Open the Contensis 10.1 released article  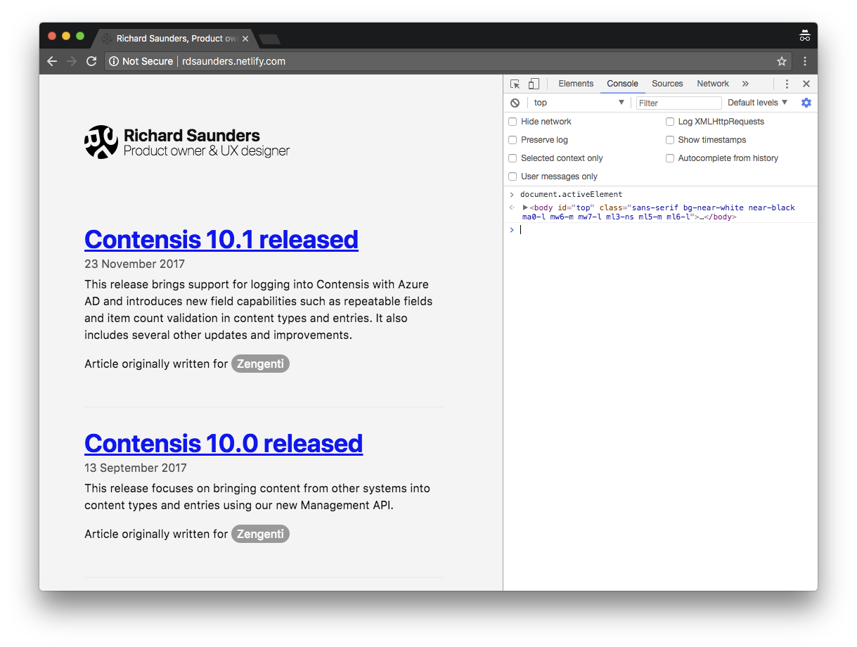point(221,239)
